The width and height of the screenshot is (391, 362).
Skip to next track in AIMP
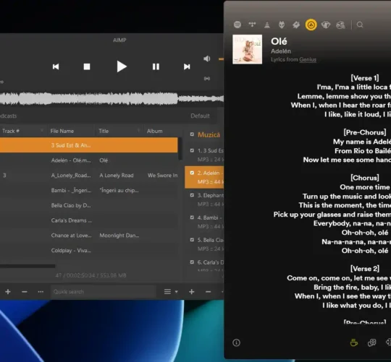coord(187,66)
